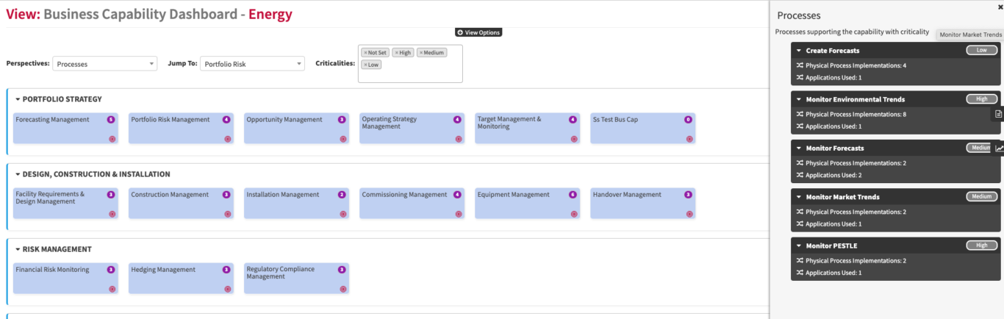Click the plus icon on View Options
Image resolution: width=1004 pixels, height=319 pixels.
click(460, 32)
